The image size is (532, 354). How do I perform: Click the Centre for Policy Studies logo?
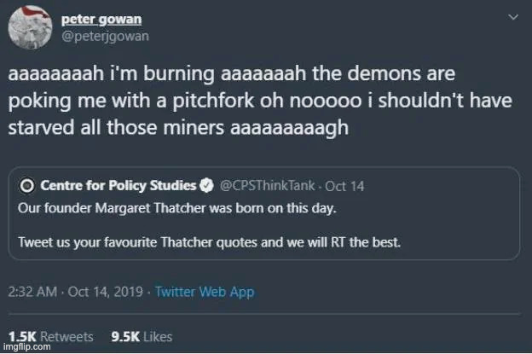(x=26, y=185)
